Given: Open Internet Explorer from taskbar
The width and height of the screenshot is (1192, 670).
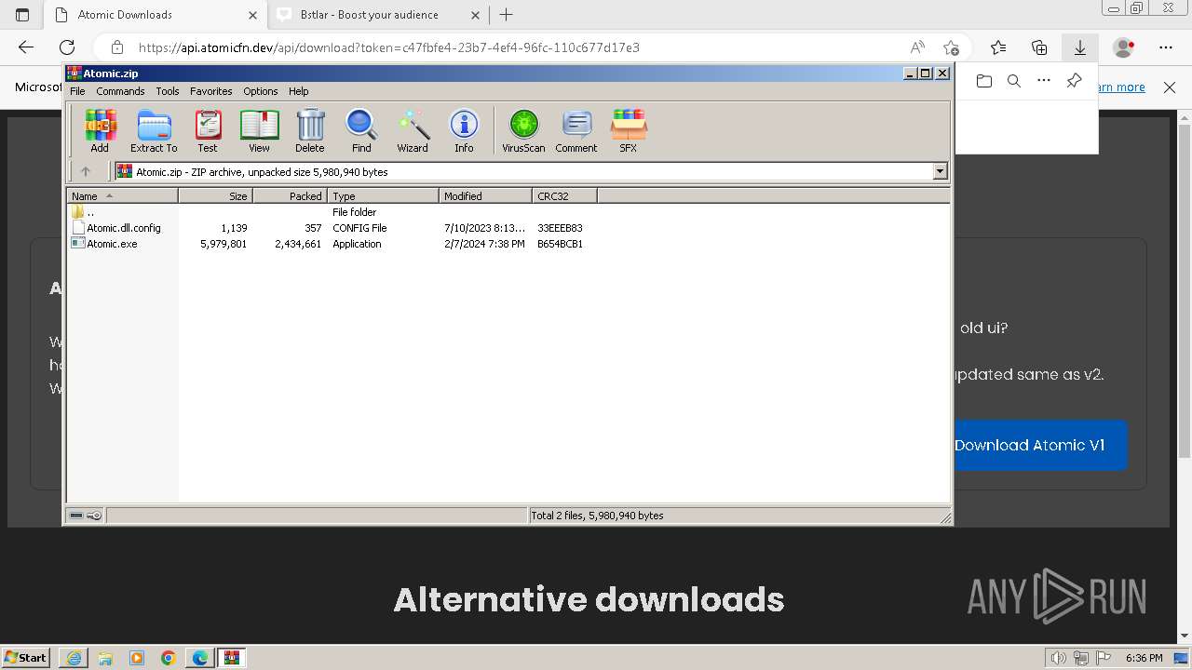Looking at the screenshot, I should pyautogui.click(x=74, y=657).
